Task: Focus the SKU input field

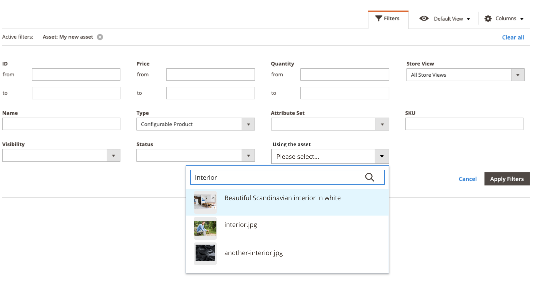Action: click(x=464, y=124)
